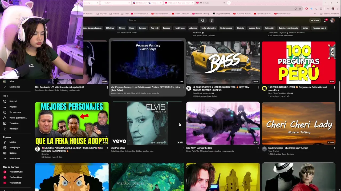The image size is (341, 191).
Task: Play the yellow car BASS thumbnail
Action: (x=223, y=63)
